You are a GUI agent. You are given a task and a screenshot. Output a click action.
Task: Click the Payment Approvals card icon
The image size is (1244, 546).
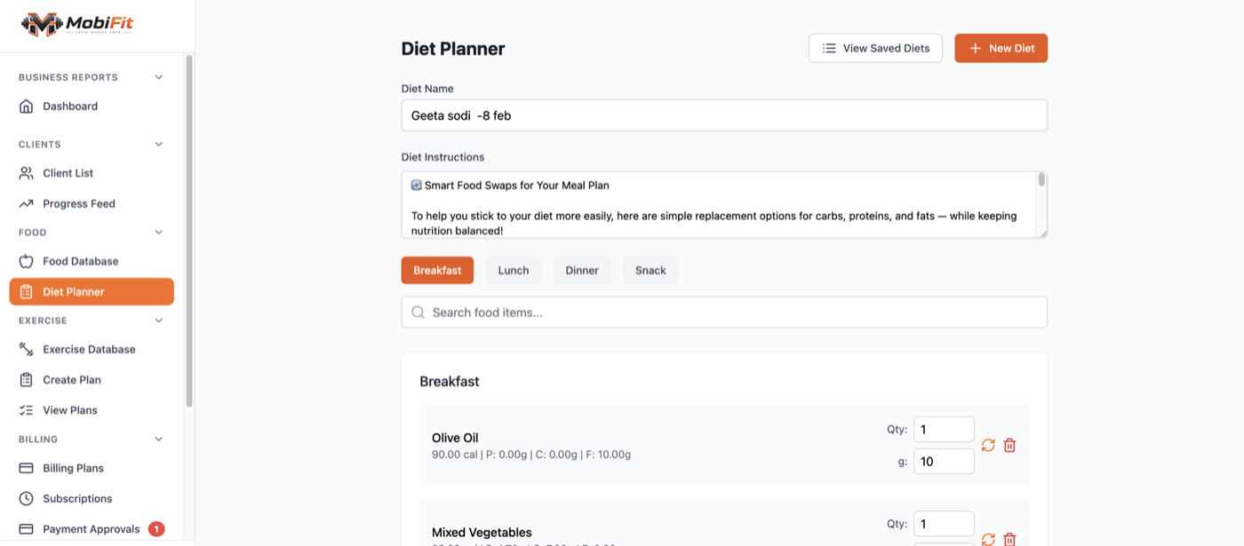27,529
